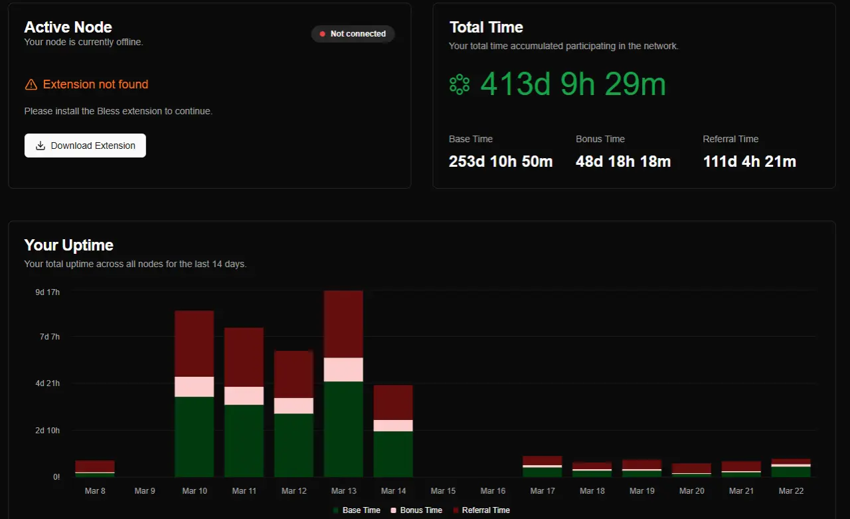Click the Active Node heading

68,27
